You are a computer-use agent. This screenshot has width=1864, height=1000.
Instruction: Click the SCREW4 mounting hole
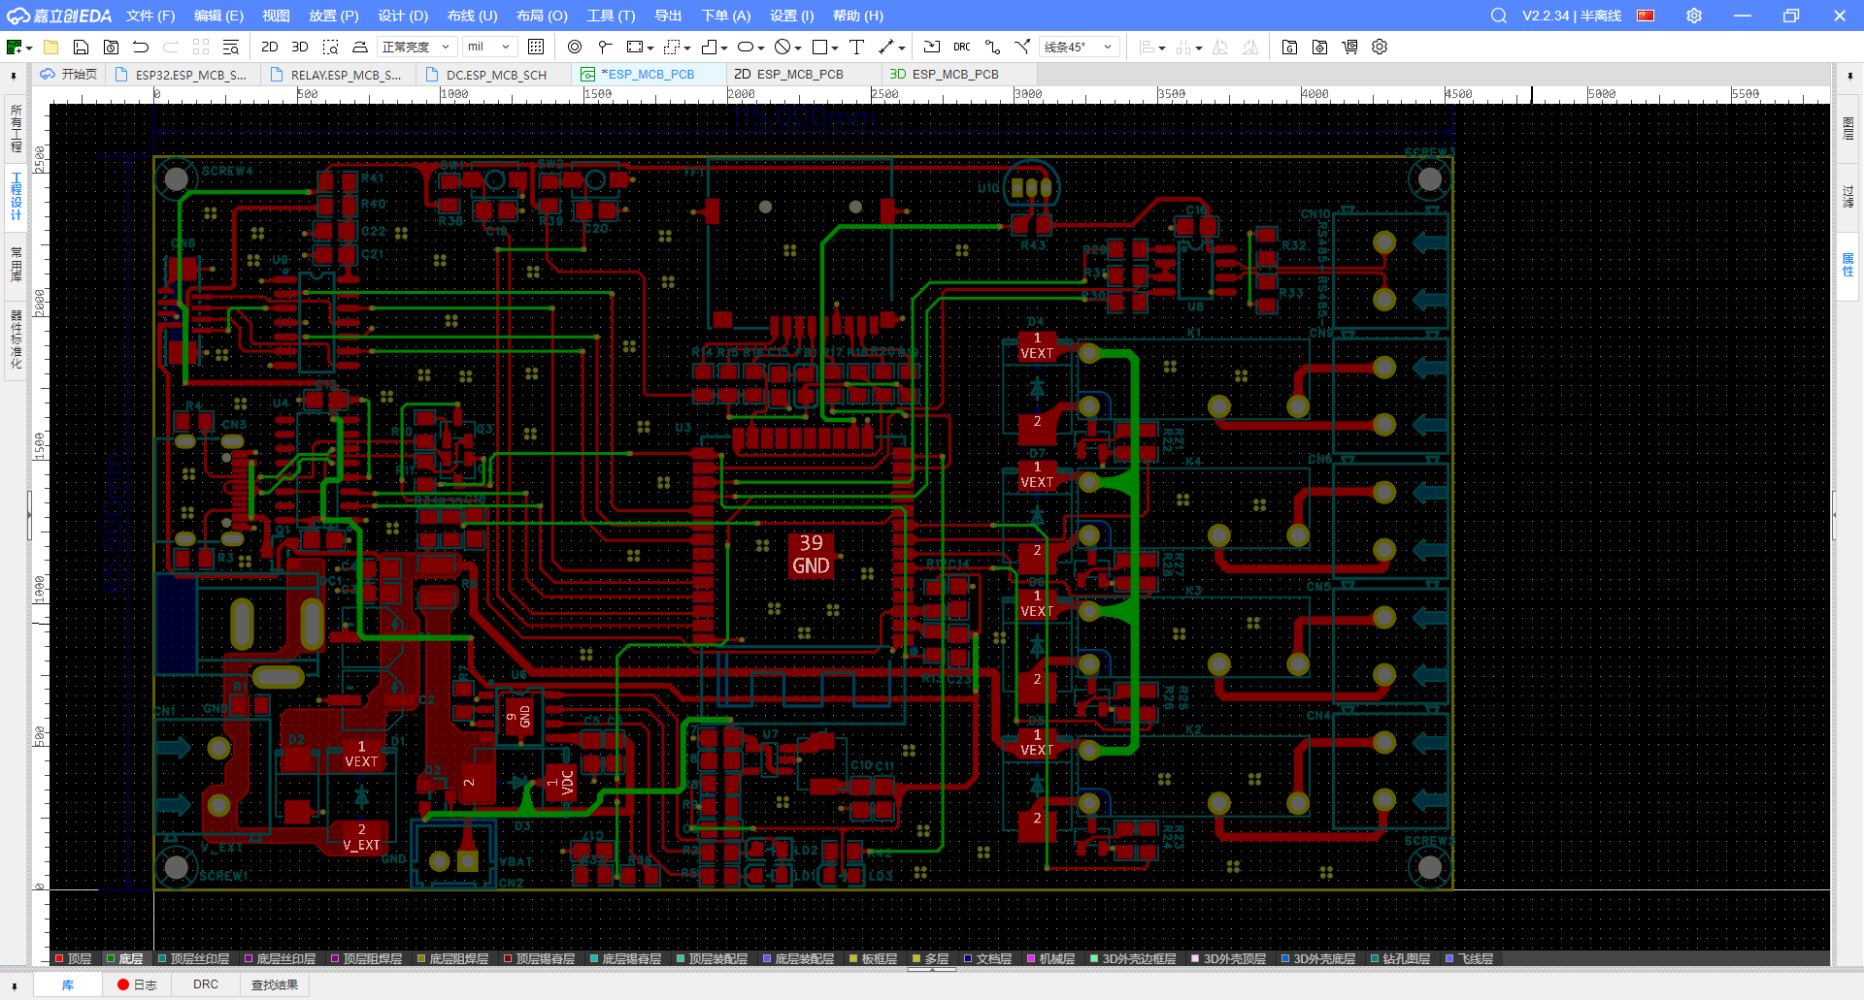176,178
